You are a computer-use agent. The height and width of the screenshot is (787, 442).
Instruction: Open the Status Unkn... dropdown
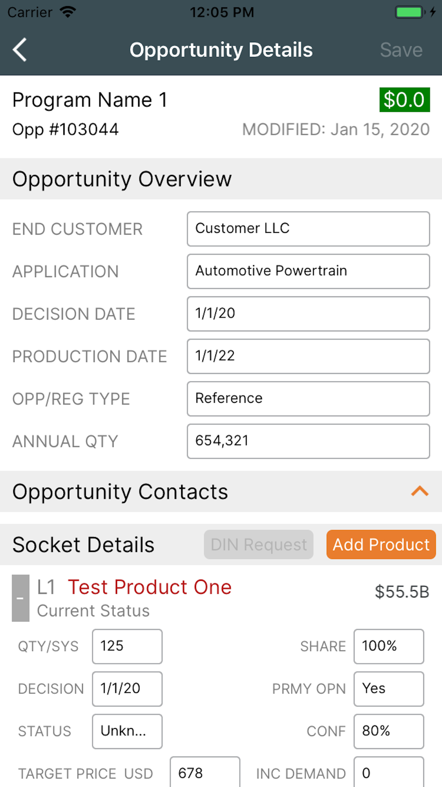click(x=127, y=731)
